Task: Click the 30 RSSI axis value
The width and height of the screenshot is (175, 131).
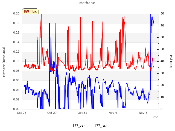Action: point(162,73)
